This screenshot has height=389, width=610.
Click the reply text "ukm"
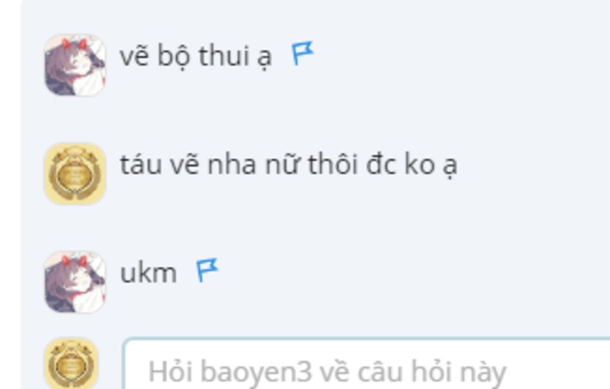[x=148, y=273]
